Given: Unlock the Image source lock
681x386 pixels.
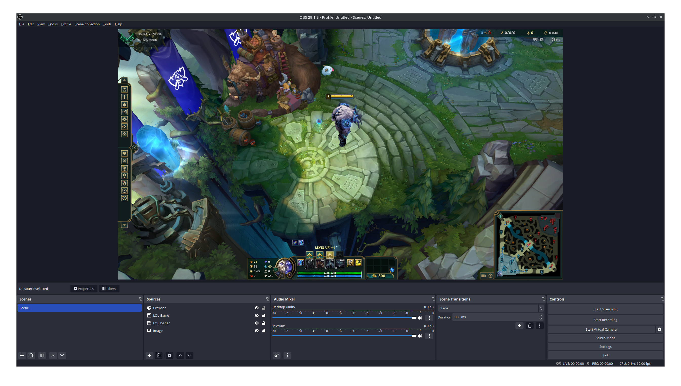Looking at the screenshot, I should [264, 331].
